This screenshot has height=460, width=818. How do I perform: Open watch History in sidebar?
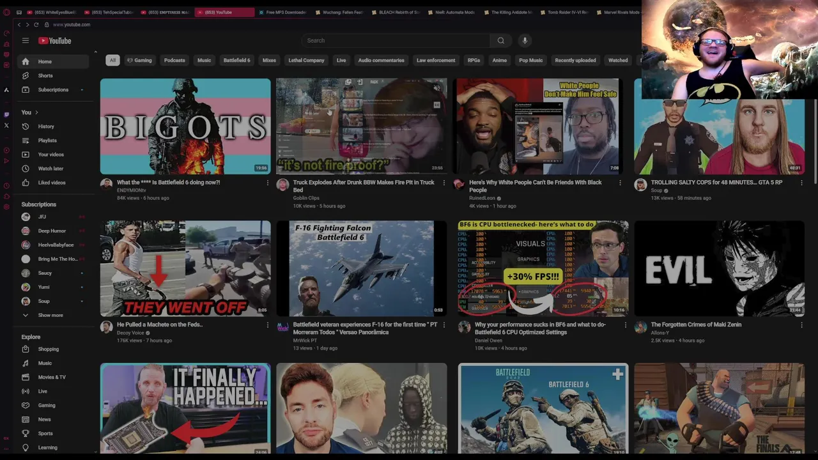(x=54, y=126)
